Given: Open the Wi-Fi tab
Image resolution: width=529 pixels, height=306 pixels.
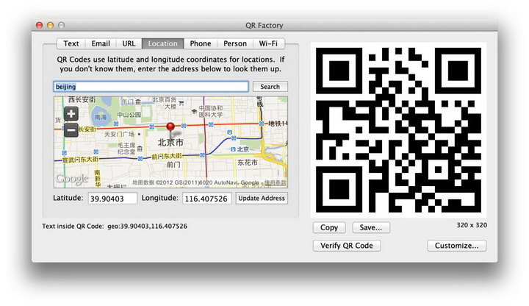Looking at the screenshot, I should click(x=268, y=43).
